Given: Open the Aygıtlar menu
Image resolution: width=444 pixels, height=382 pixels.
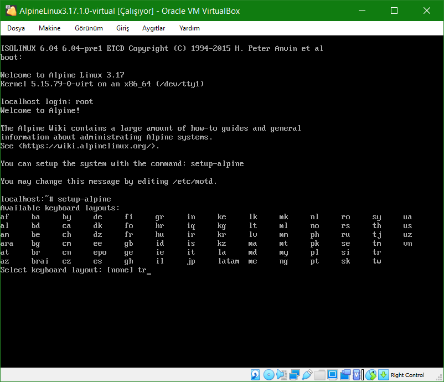Looking at the screenshot, I should tap(153, 28).
